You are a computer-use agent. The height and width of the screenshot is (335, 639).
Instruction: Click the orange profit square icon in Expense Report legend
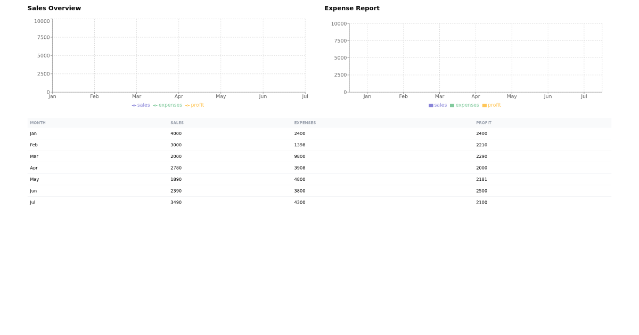(x=484, y=105)
